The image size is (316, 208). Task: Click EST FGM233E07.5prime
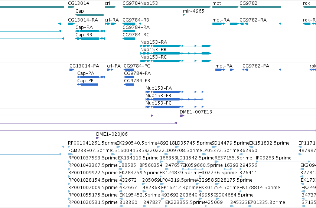pos(90,151)
